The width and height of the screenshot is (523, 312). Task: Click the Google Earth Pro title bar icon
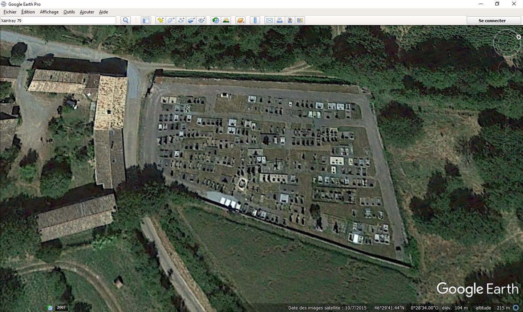point(4,4)
